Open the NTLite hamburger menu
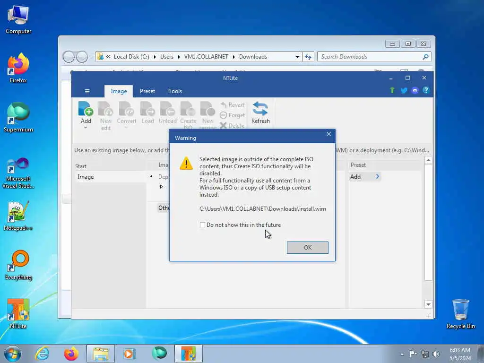 (87, 91)
